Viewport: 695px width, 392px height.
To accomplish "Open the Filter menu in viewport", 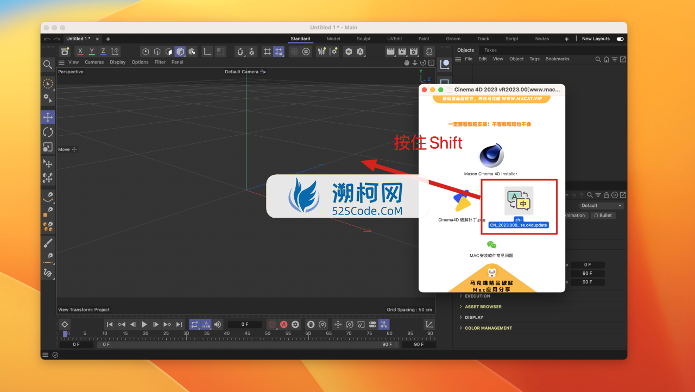I will point(160,62).
